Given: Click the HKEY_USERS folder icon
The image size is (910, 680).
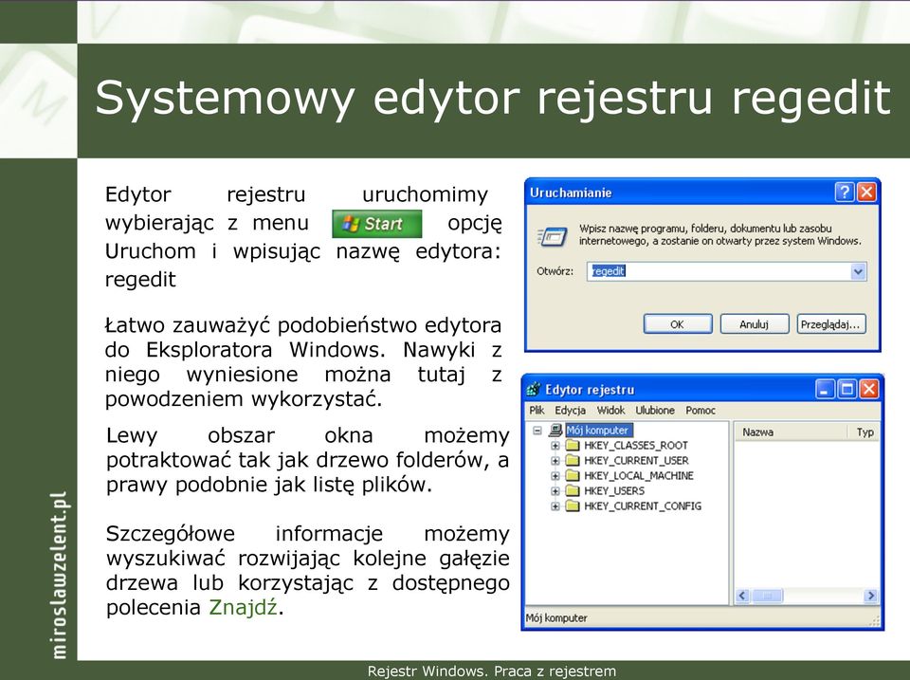Looking at the screenshot, I should (573, 490).
